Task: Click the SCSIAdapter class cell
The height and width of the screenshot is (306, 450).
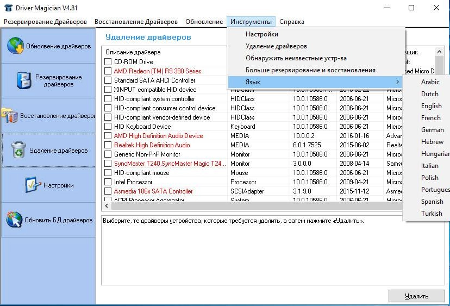Action: (247, 191)
